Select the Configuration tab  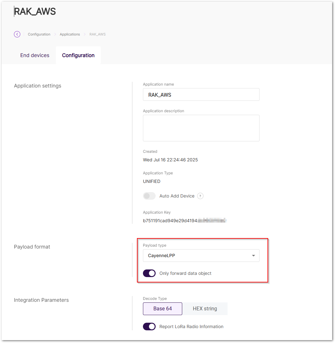pyautogui.click(x=78, y=55)
